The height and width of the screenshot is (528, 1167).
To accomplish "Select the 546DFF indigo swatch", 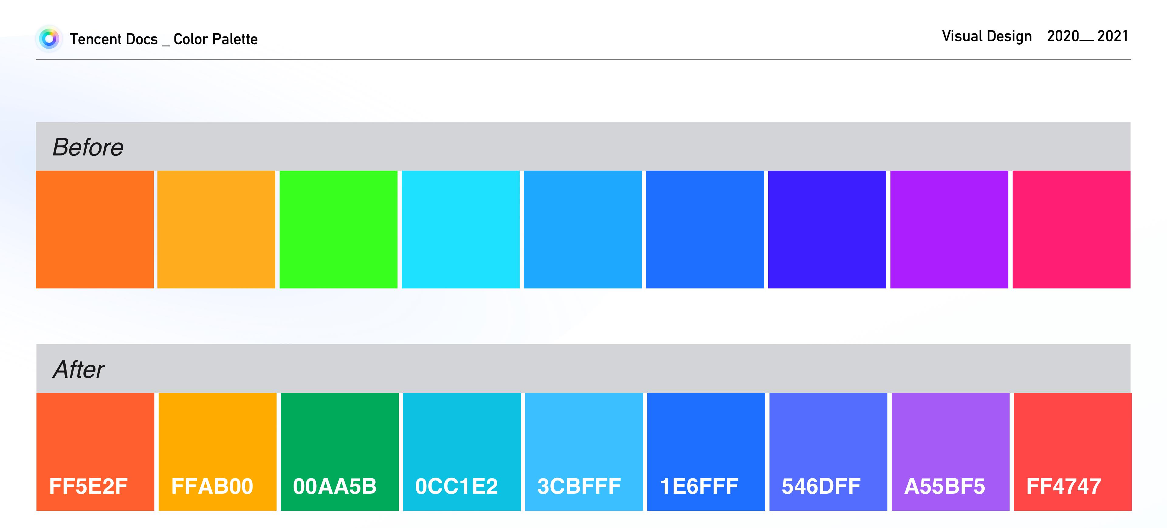I will (x=828, y=451).
